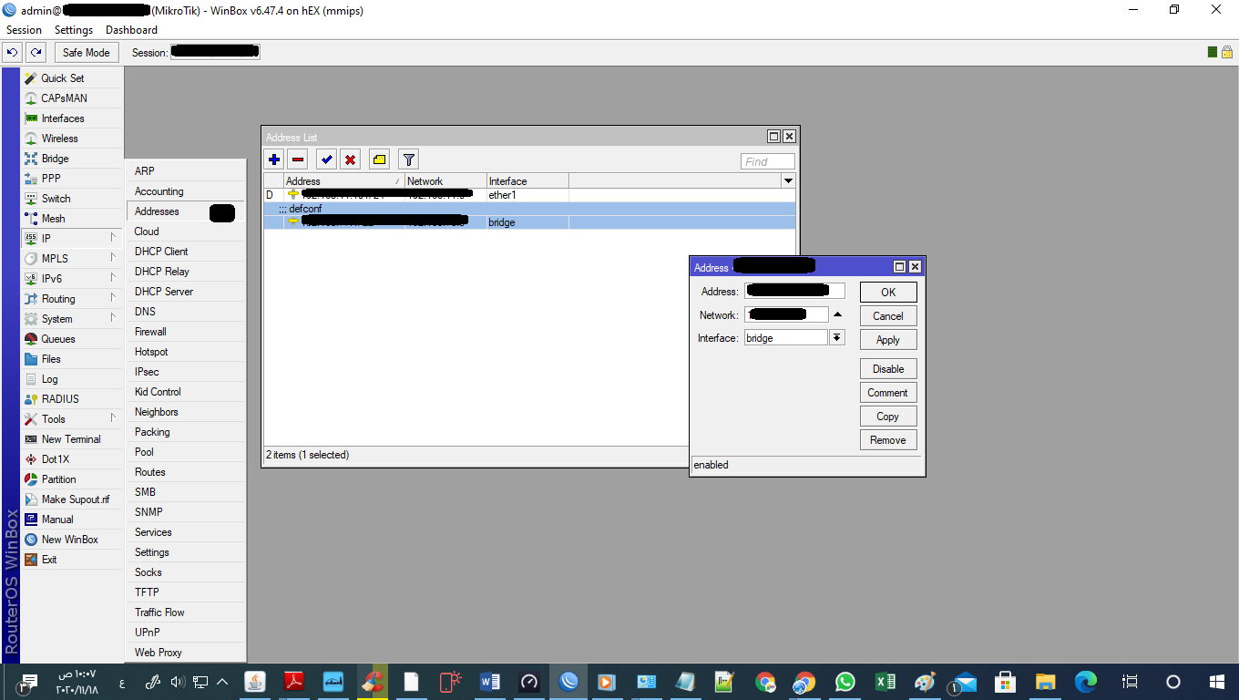The image size is (1239, 700).
Task: Click the Comment button in the Address dialog
Action: click(x=888, y=393)
